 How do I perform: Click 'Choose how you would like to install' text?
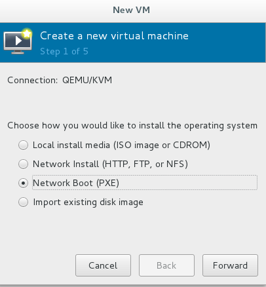[132, 126]
